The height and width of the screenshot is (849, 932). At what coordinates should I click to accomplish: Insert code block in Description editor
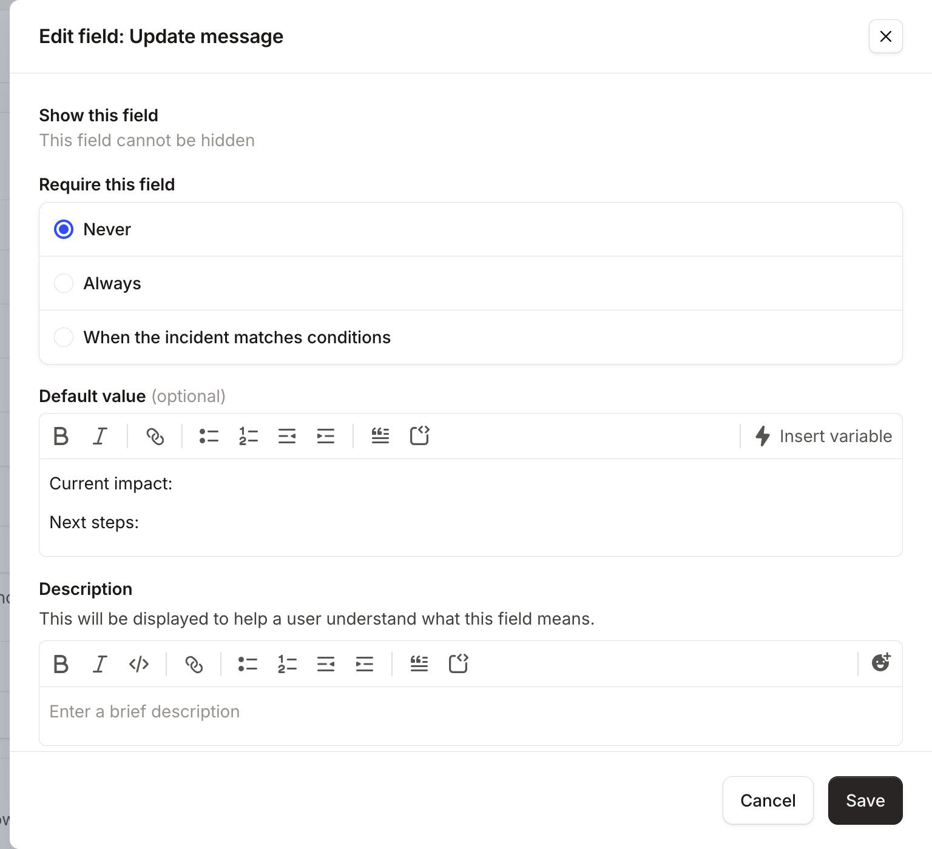pyautogui.click(x=458, y=664)
